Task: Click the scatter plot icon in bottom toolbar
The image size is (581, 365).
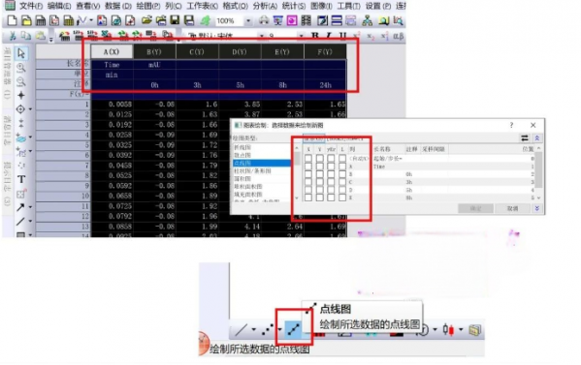Action: point(268,329)
